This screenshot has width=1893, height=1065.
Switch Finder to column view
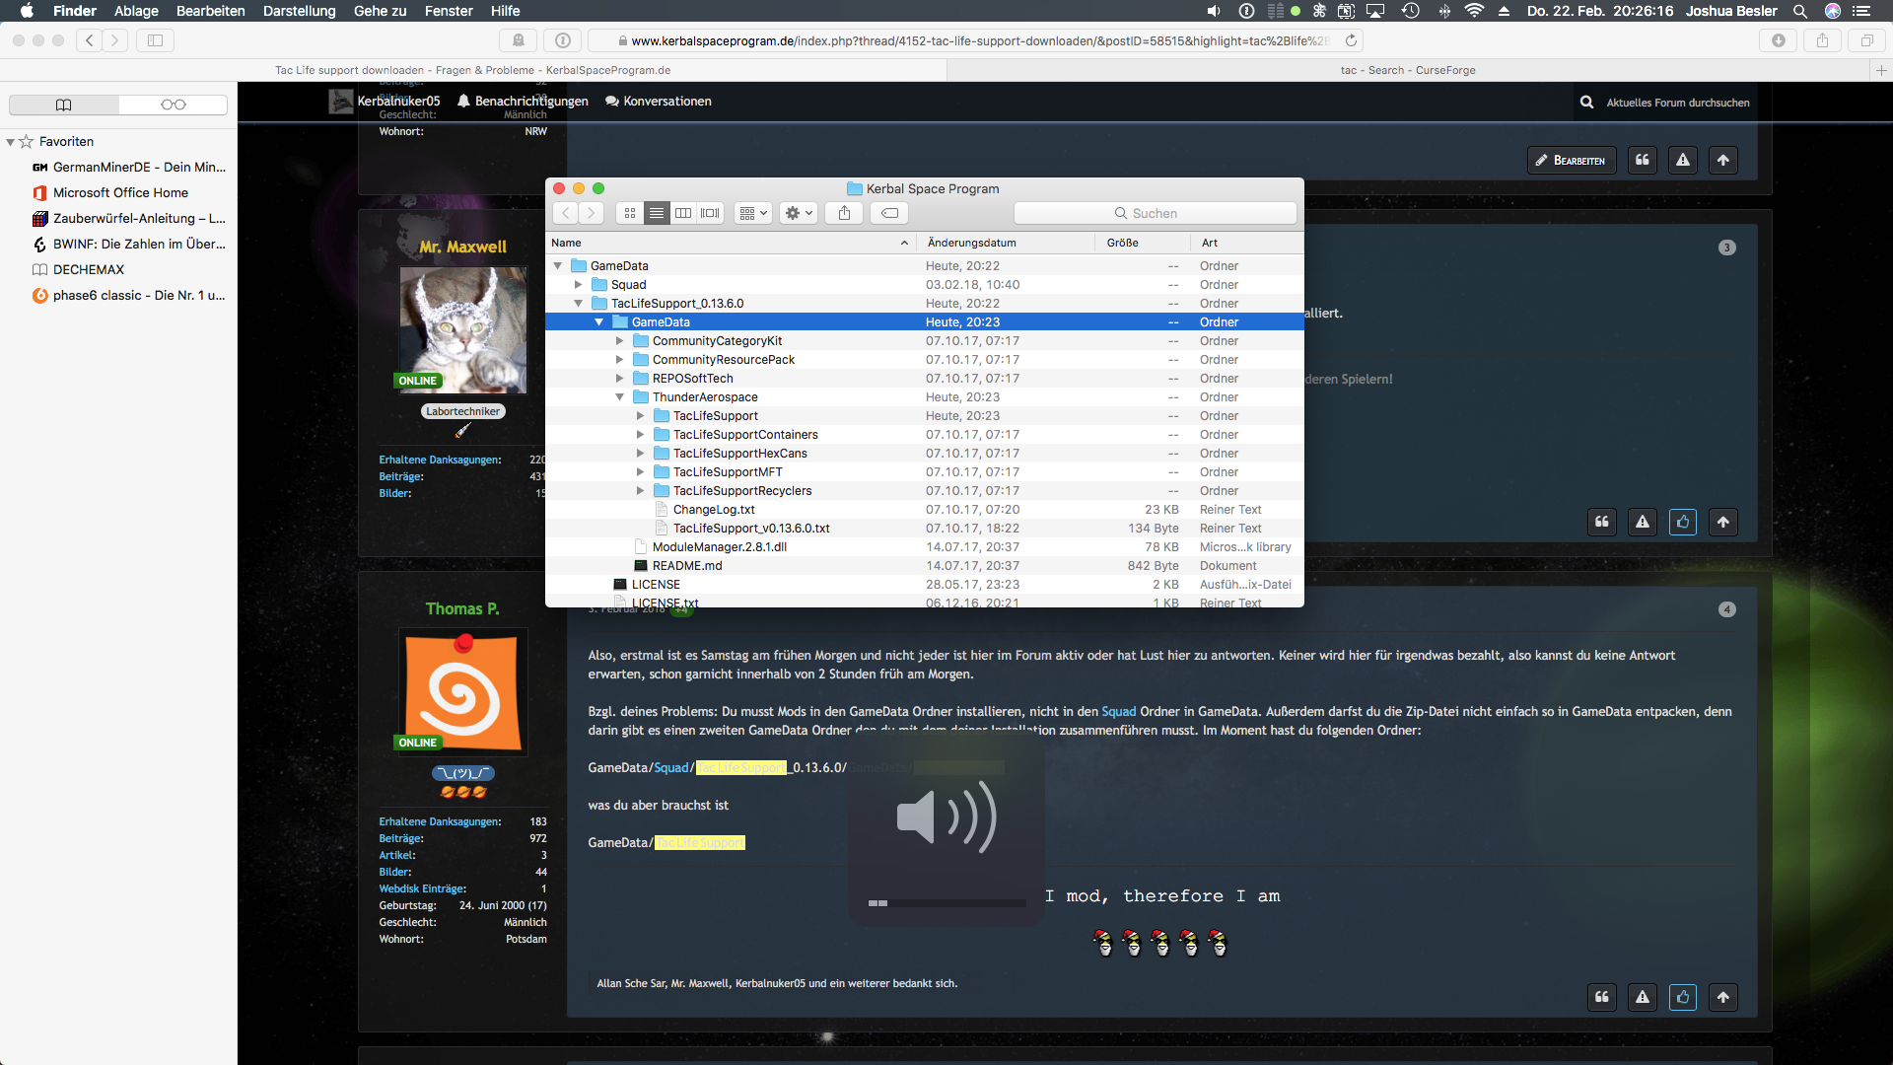point(683,213)
